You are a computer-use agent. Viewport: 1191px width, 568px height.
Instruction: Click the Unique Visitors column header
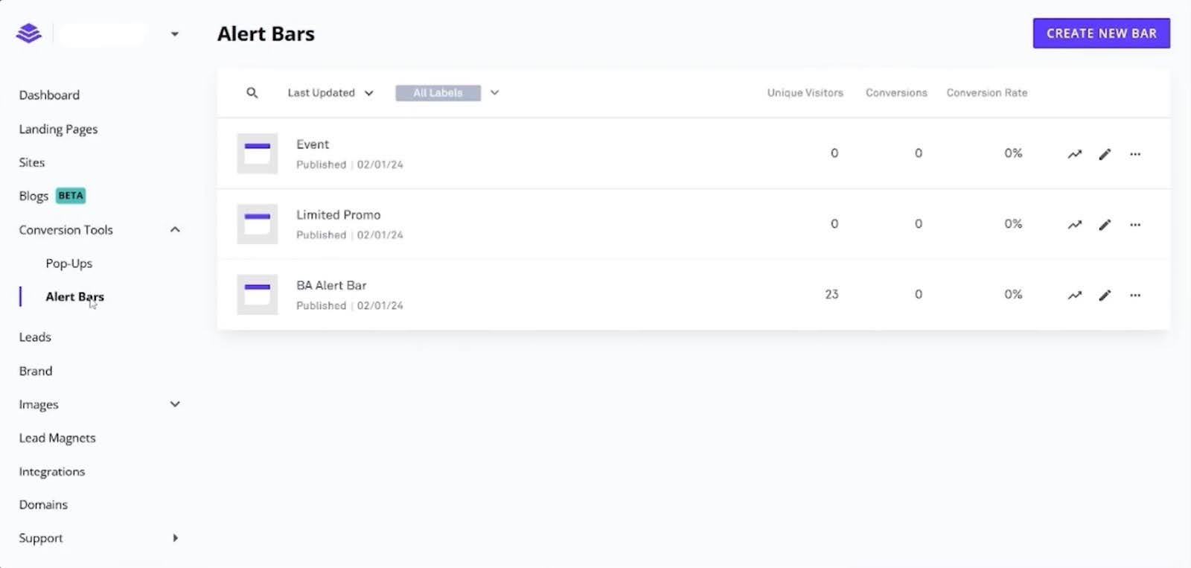click(x=805, y=93)
